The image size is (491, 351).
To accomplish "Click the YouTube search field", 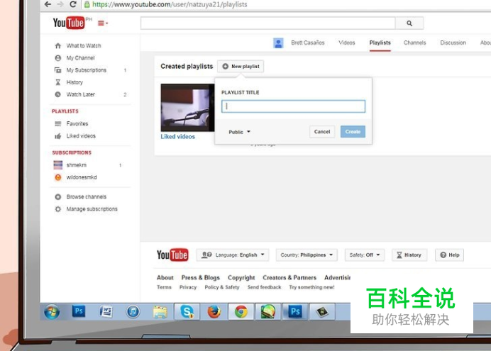I will tap(267, 23).
